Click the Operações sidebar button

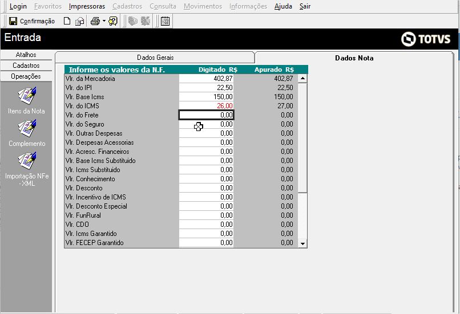pyautogui.click(x=26, y=76)
